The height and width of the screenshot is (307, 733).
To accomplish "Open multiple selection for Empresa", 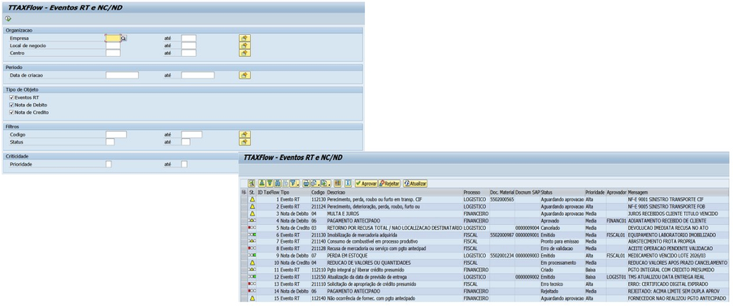I will (x=245, y=38).
